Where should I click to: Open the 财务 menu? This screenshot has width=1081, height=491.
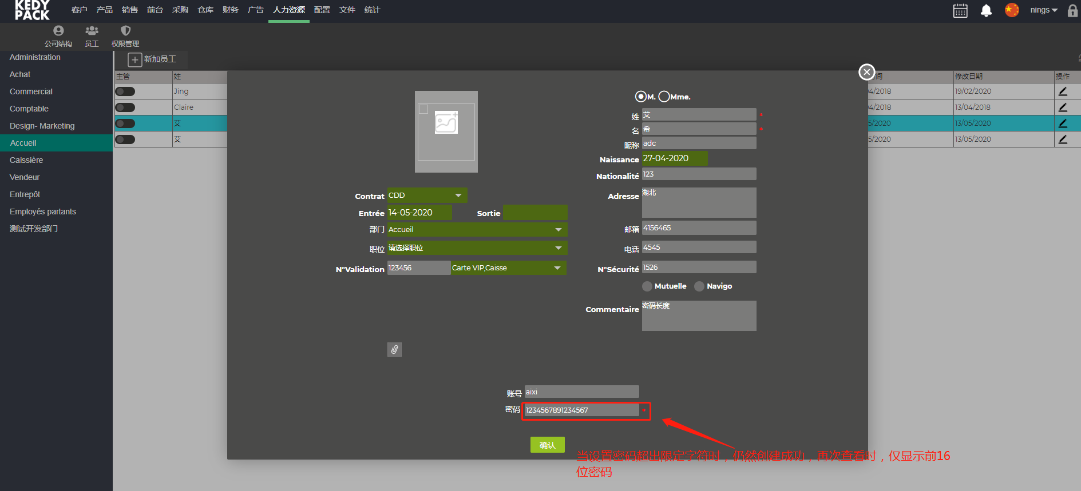(230, 10)
